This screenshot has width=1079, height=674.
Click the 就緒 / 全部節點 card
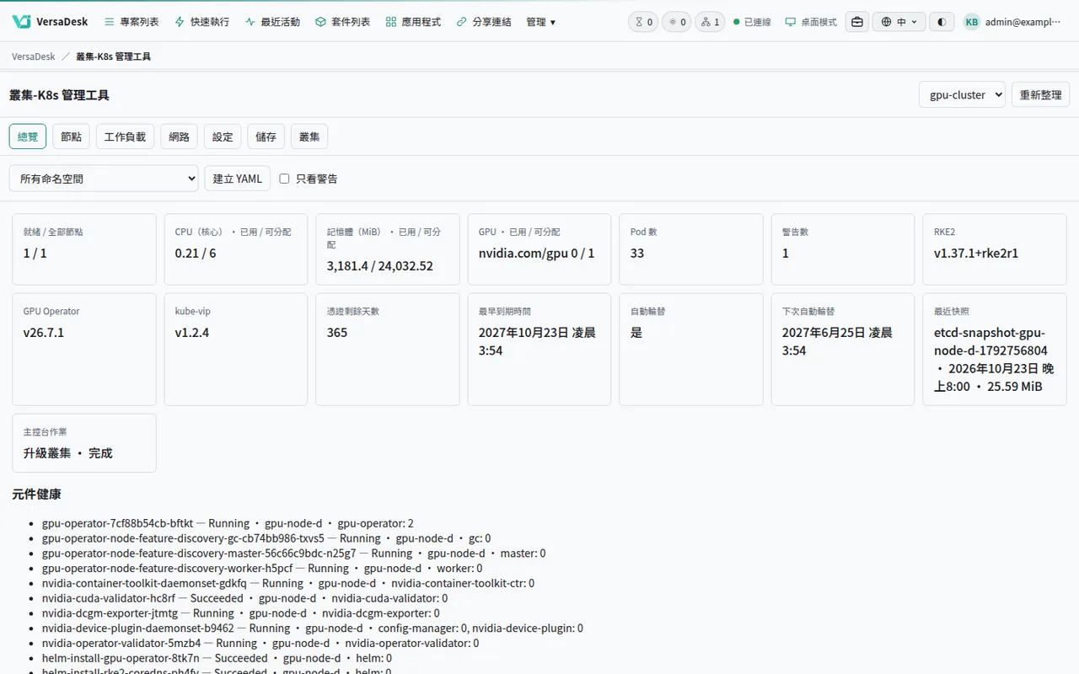(x=84, y=249)
